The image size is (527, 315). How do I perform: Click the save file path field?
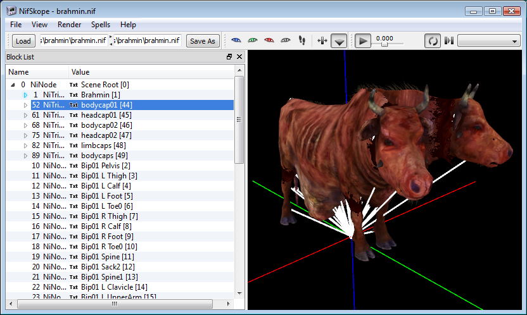[148, 40]
